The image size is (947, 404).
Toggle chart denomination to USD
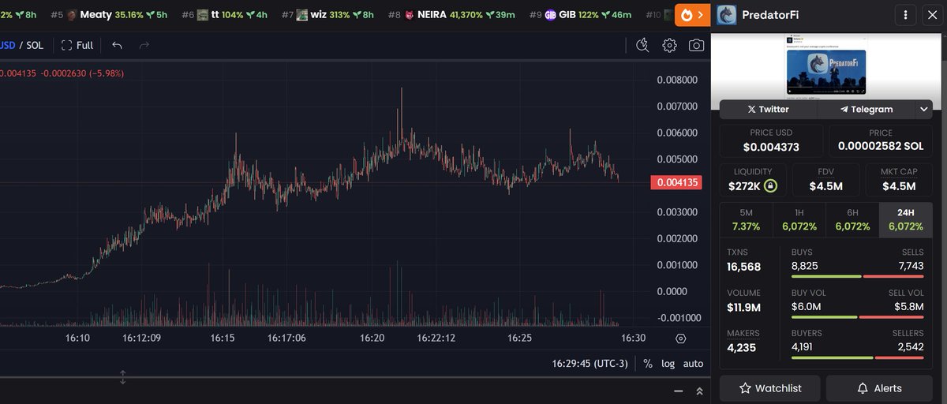pos(7,45)
